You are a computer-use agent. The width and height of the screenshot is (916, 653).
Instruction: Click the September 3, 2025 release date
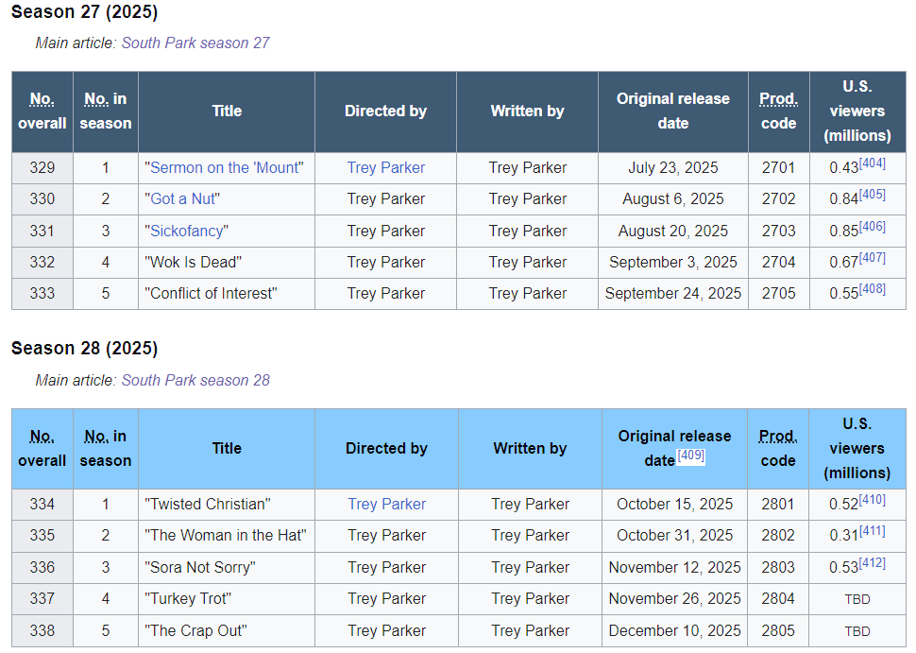coord(673,263)
